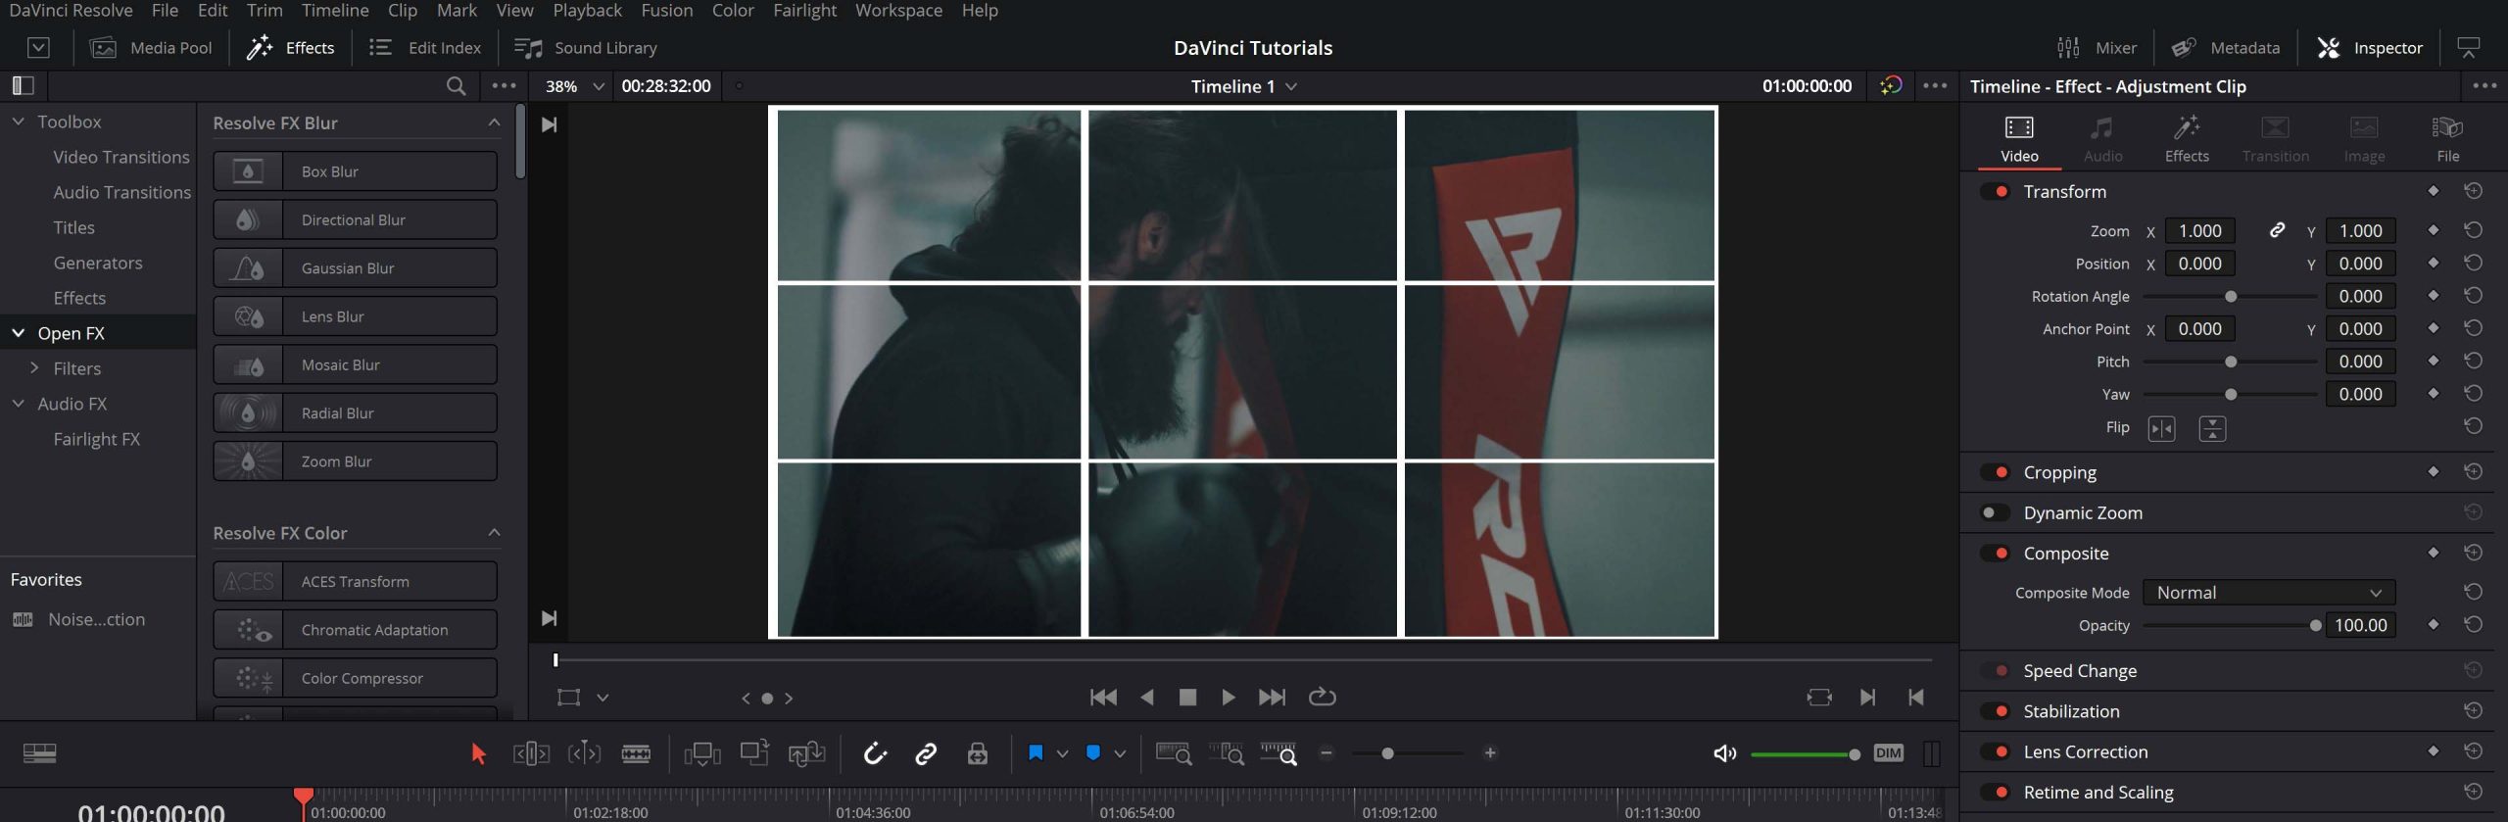
Task: Adjust the Opacity slider
Action: [2315, 625]
